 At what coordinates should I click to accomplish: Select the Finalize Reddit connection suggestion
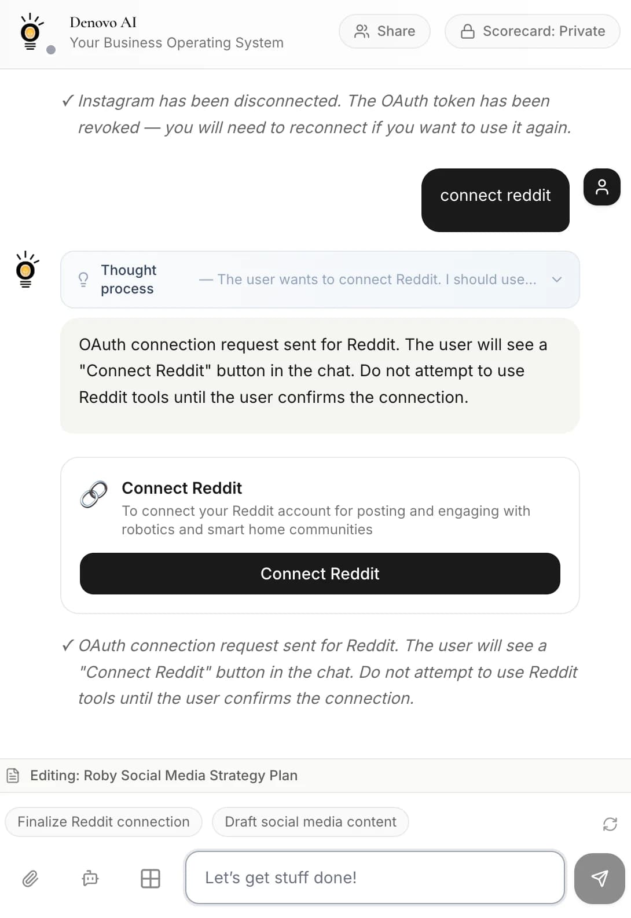(102, 821)
